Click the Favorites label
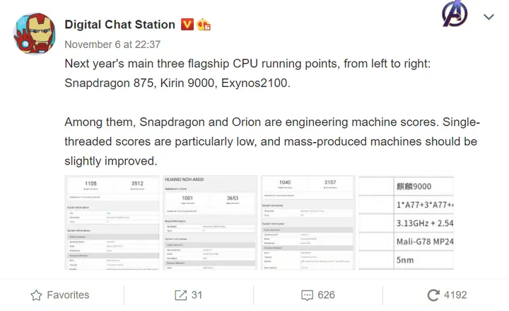The width and height of the screenshot is (509, 311). point(68,295)
